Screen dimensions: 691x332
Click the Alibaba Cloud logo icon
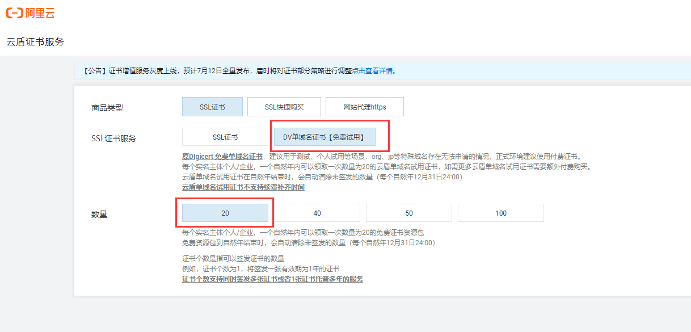[13, 12]
